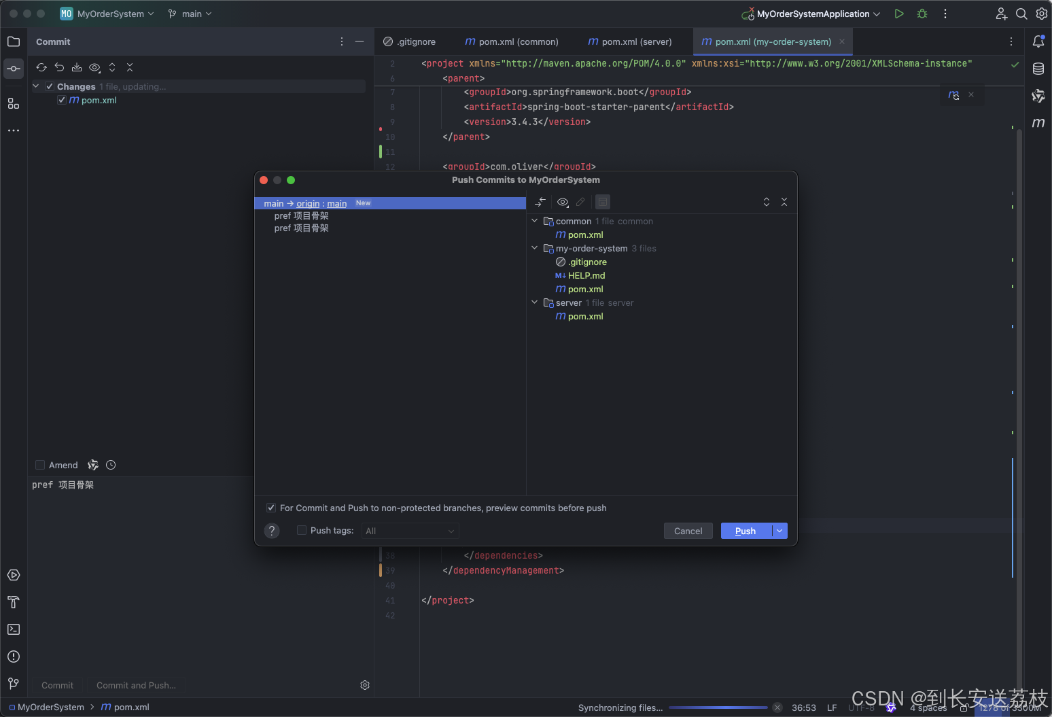Uncheck pom.xml in the Changes list
Viewport: 1052px width, 717px height.
click(x=61, y=100)
